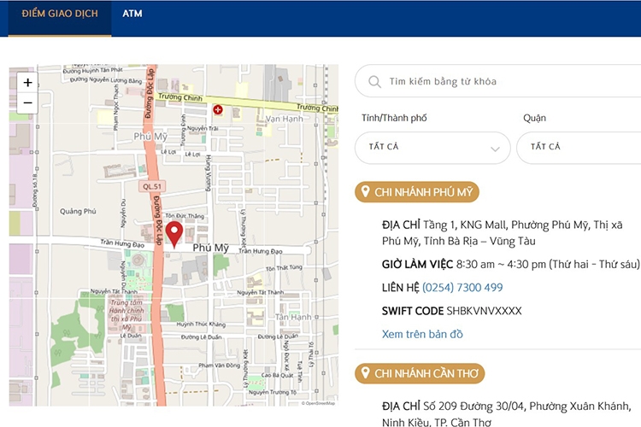Click the GIỜ LÀM VIỆC hours line
Image resolution: width=641 pixels, height=427 pixels.
(x=510, y=265)
